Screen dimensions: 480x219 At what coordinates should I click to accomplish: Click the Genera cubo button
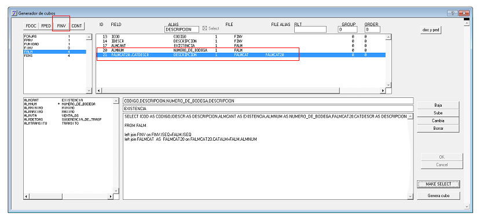(438, 195)
